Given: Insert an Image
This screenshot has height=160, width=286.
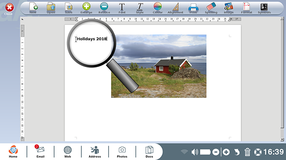Looking at the screenshot, I should 229,8.
